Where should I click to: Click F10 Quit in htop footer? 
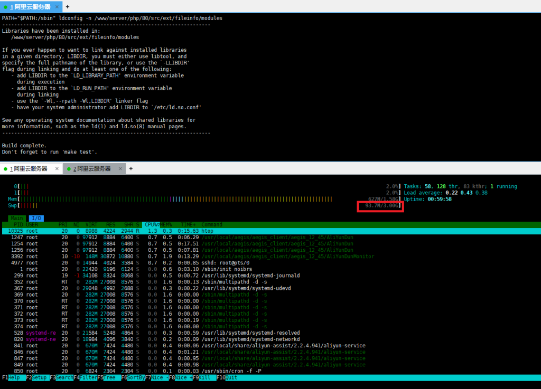(228, 377)
